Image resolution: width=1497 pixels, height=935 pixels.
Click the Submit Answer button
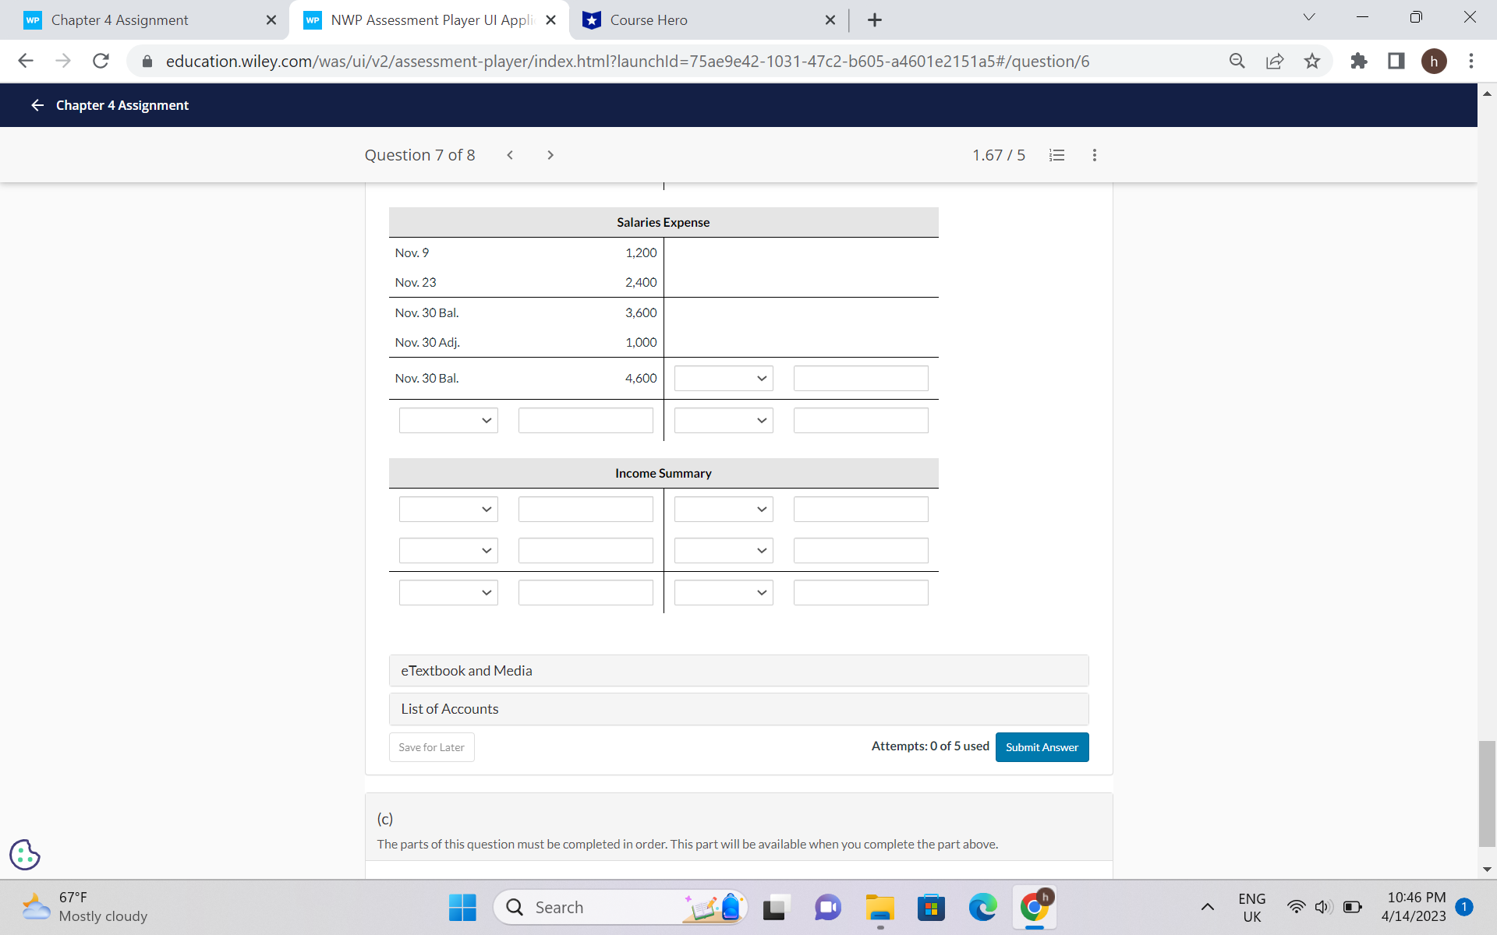pyautogui.click(x=1042, y=746)
